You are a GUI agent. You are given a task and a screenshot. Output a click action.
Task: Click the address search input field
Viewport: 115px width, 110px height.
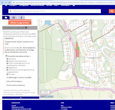click(x=55, y=11)
